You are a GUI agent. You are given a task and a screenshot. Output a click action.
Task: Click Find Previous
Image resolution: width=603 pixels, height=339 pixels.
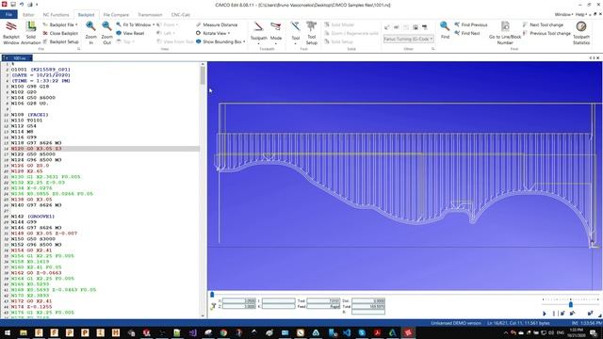pos(471,24)
